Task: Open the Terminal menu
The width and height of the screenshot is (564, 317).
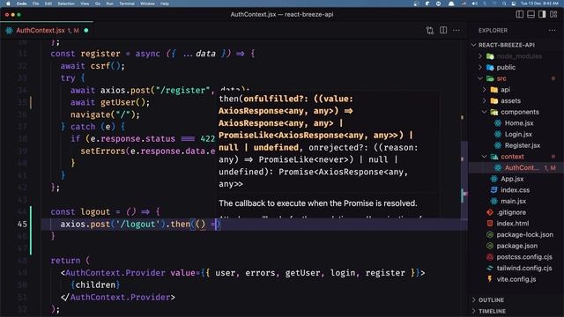Action: tap(127, 4)
